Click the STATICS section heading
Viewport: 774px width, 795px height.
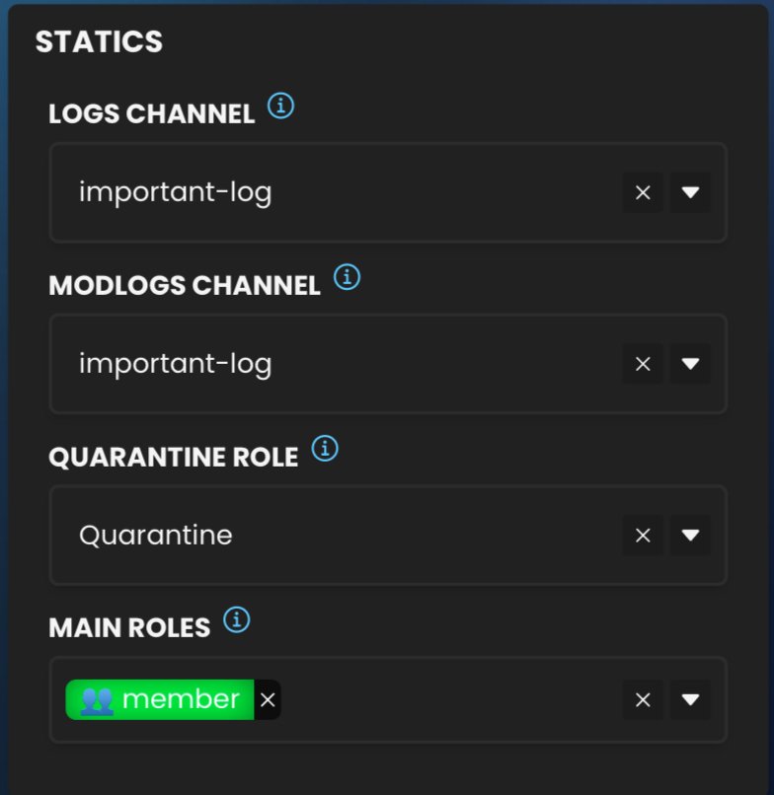point(100,42)
